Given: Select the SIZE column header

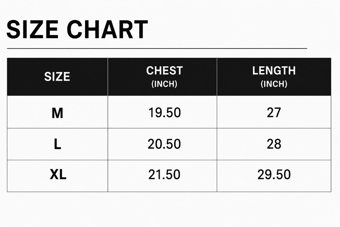Looking at the screenshot, I should point(57,77).
